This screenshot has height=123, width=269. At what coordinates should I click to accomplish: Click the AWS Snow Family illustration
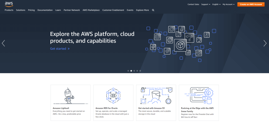pos(199,95)
